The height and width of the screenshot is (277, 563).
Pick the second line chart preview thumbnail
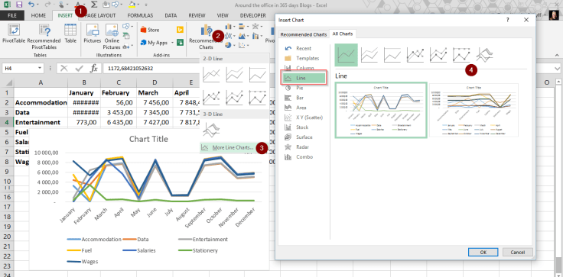(474, 110)
